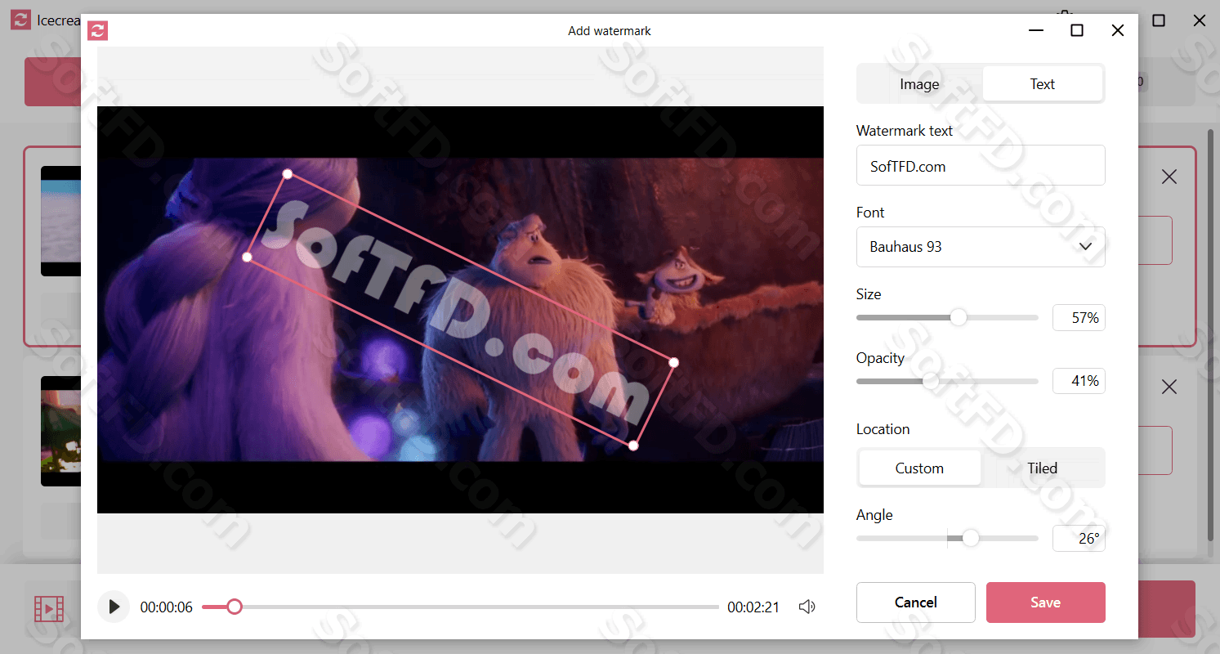1220x654 pixels.
Task: Click the first video thumbnail in main window
Action: coord(61,221)
